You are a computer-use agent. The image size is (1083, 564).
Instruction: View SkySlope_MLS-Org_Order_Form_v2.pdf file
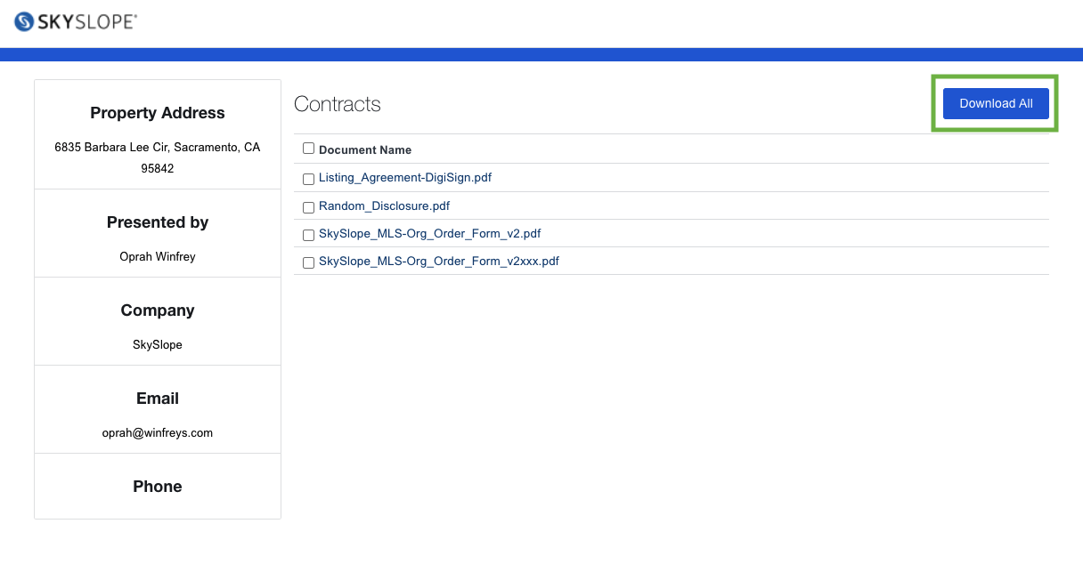coord(430,234)
